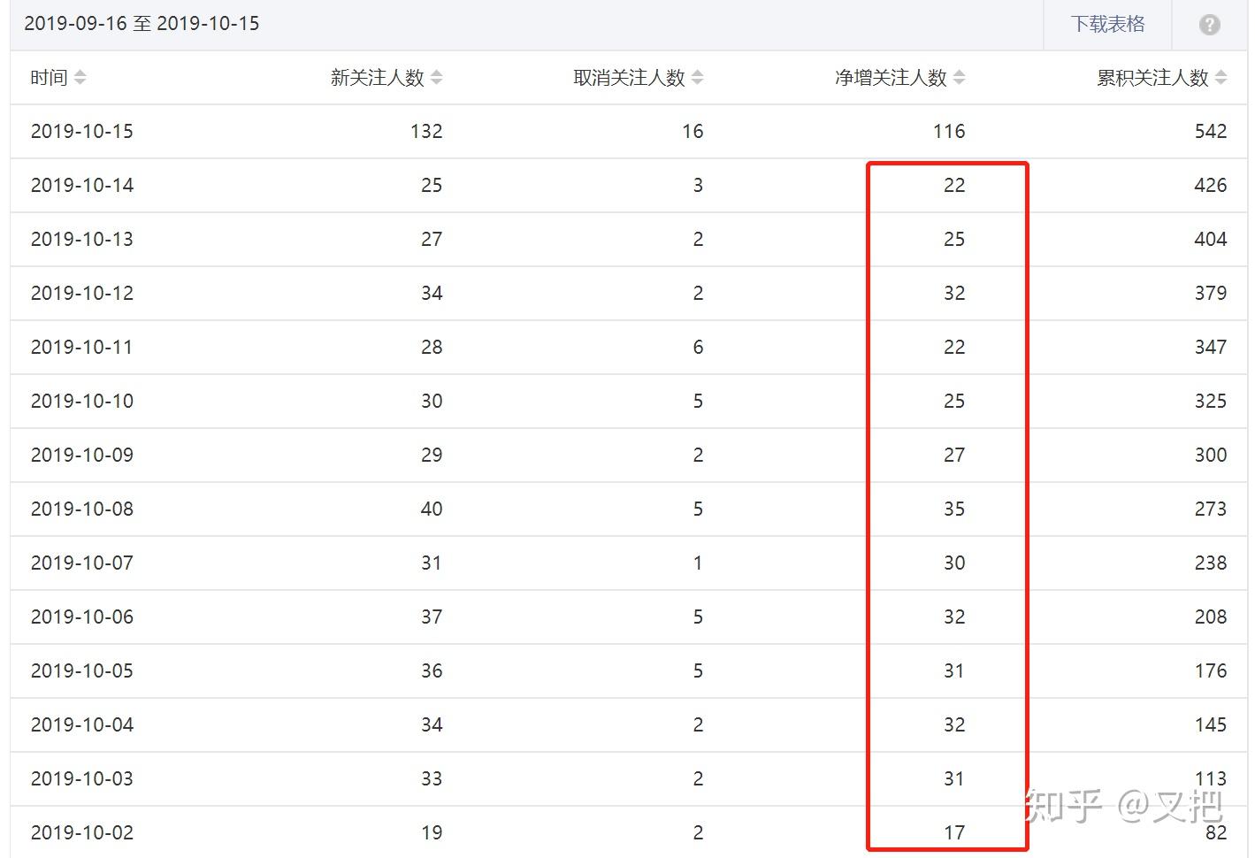Sort by 新关注人数 column arrows

point(437,78)
